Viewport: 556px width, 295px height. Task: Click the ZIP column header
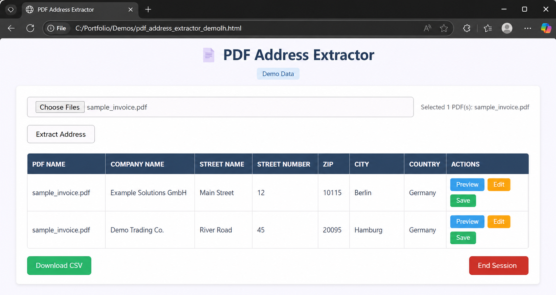click(334, 164)
